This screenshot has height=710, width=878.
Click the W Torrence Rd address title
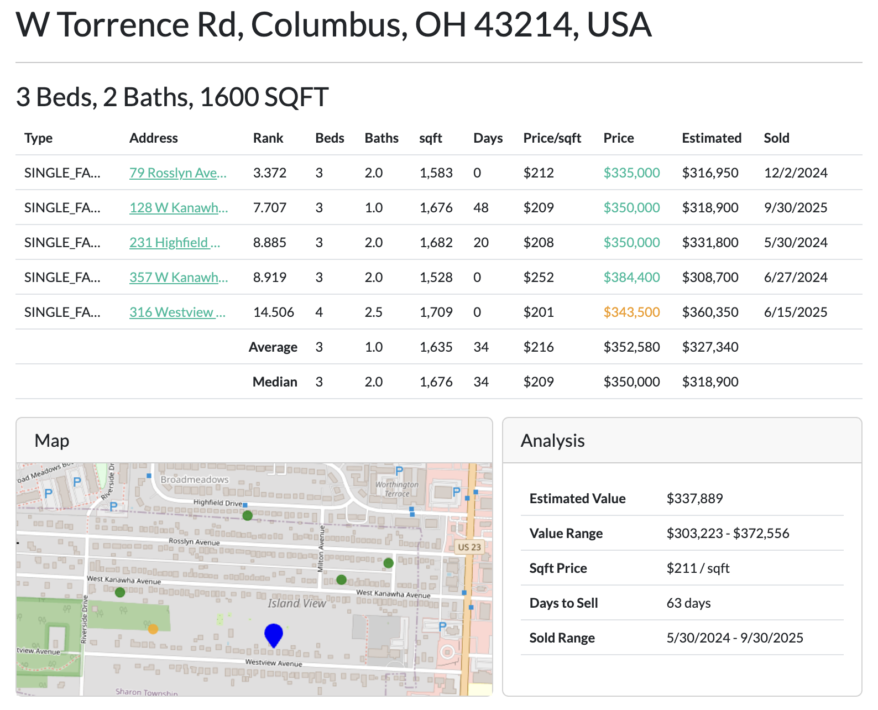[333, 25]
